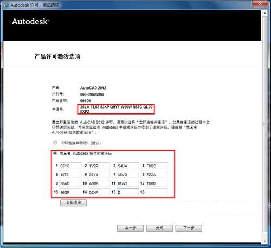Click activation code field 14 containing 00XP
This screenshot has height=248, width=271.
coord(99,192)
